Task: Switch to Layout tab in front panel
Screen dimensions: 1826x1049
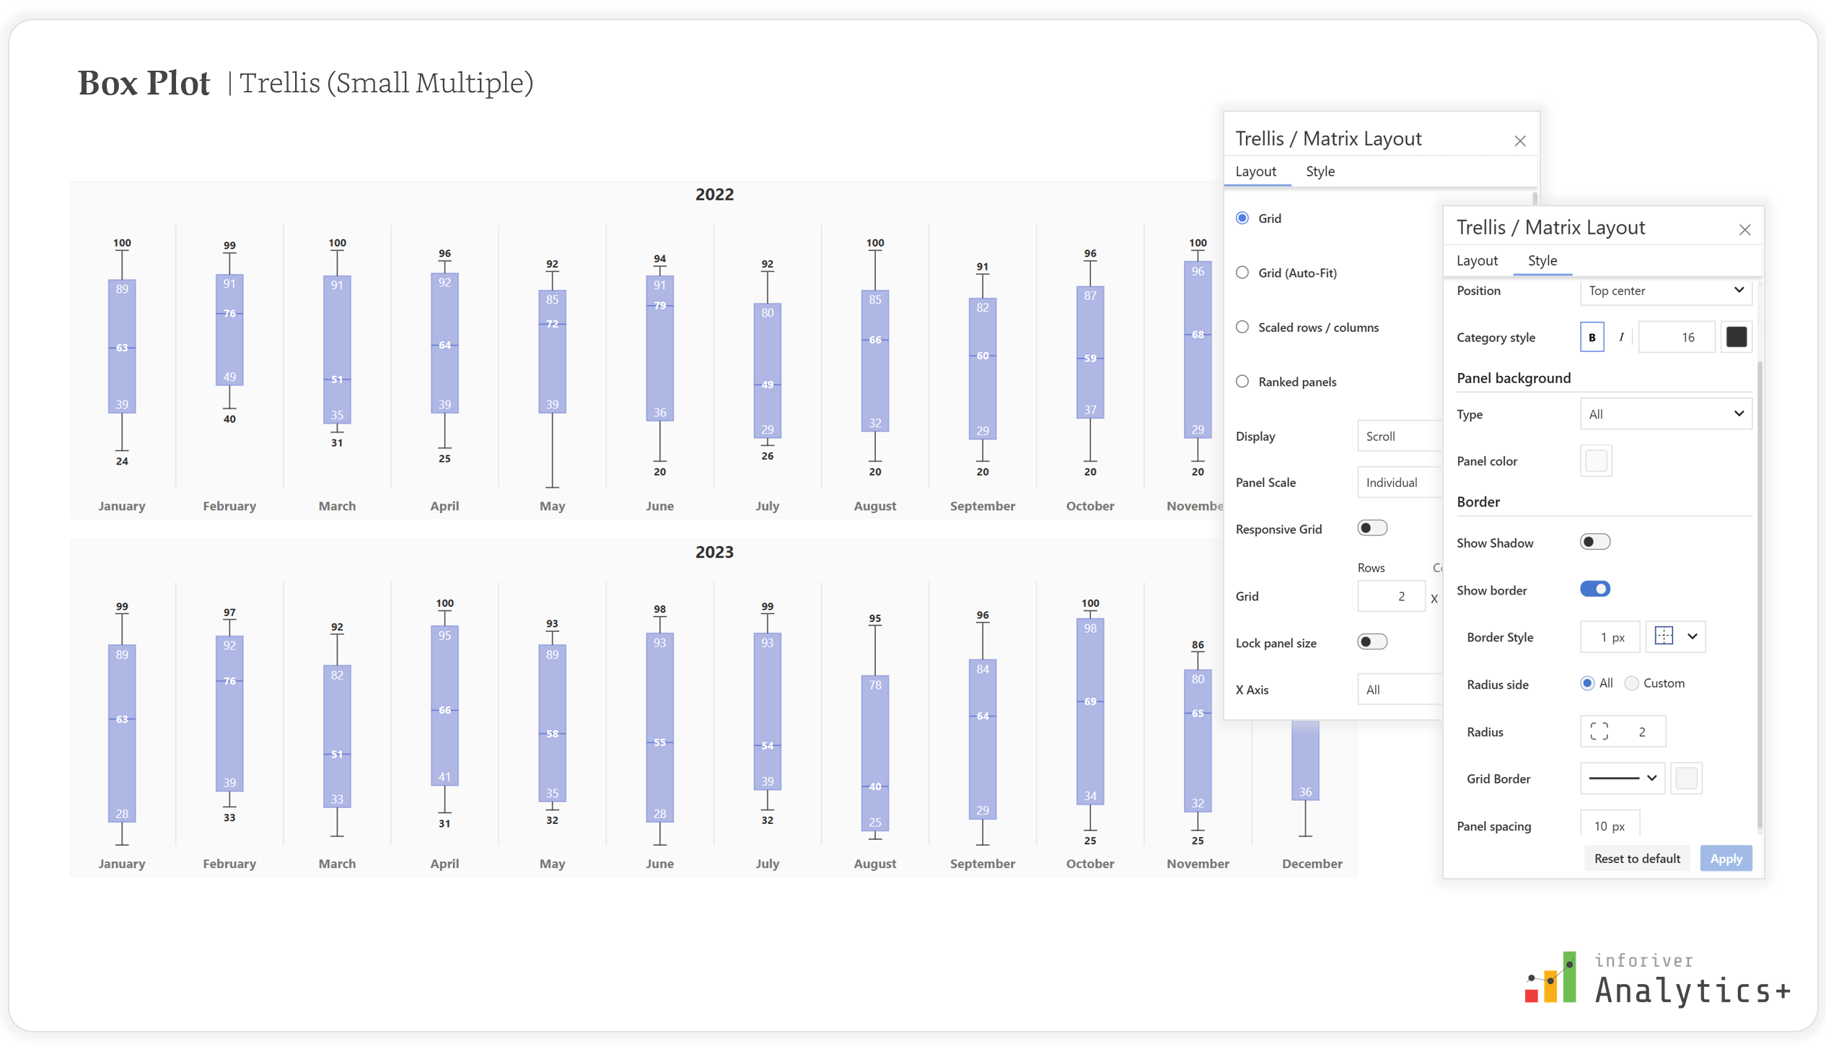Action: (1477, 260)
